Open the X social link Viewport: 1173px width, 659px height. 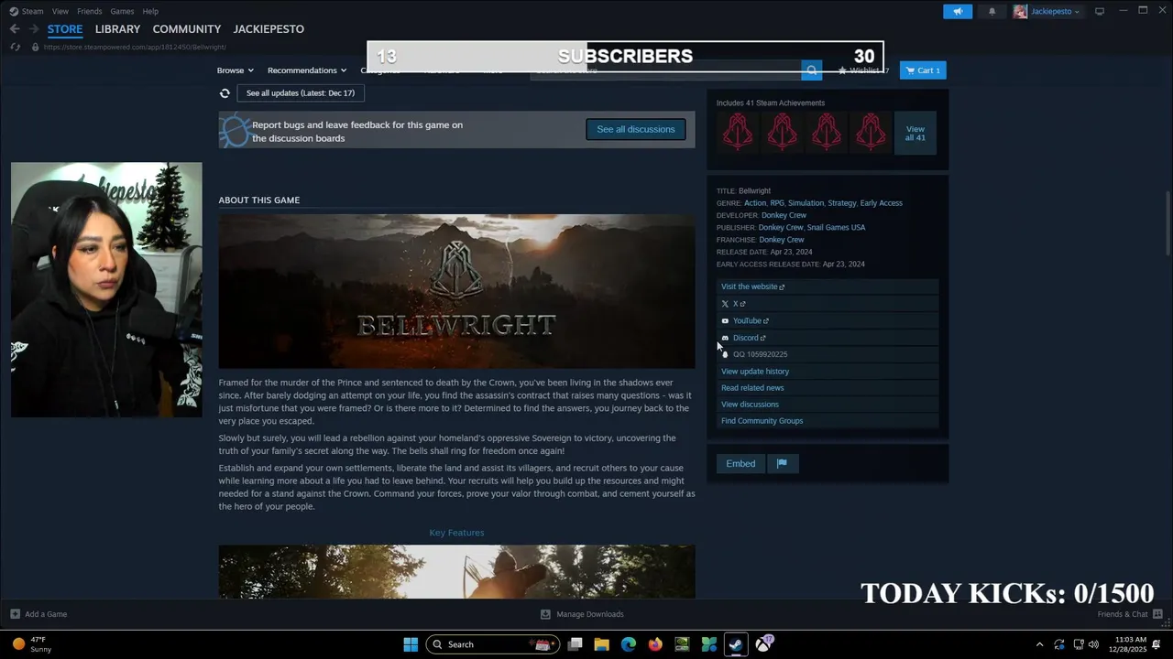(828, 304)
